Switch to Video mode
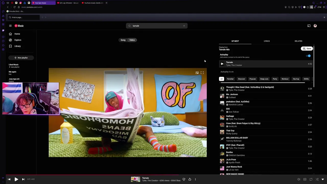 coord(132,40)
